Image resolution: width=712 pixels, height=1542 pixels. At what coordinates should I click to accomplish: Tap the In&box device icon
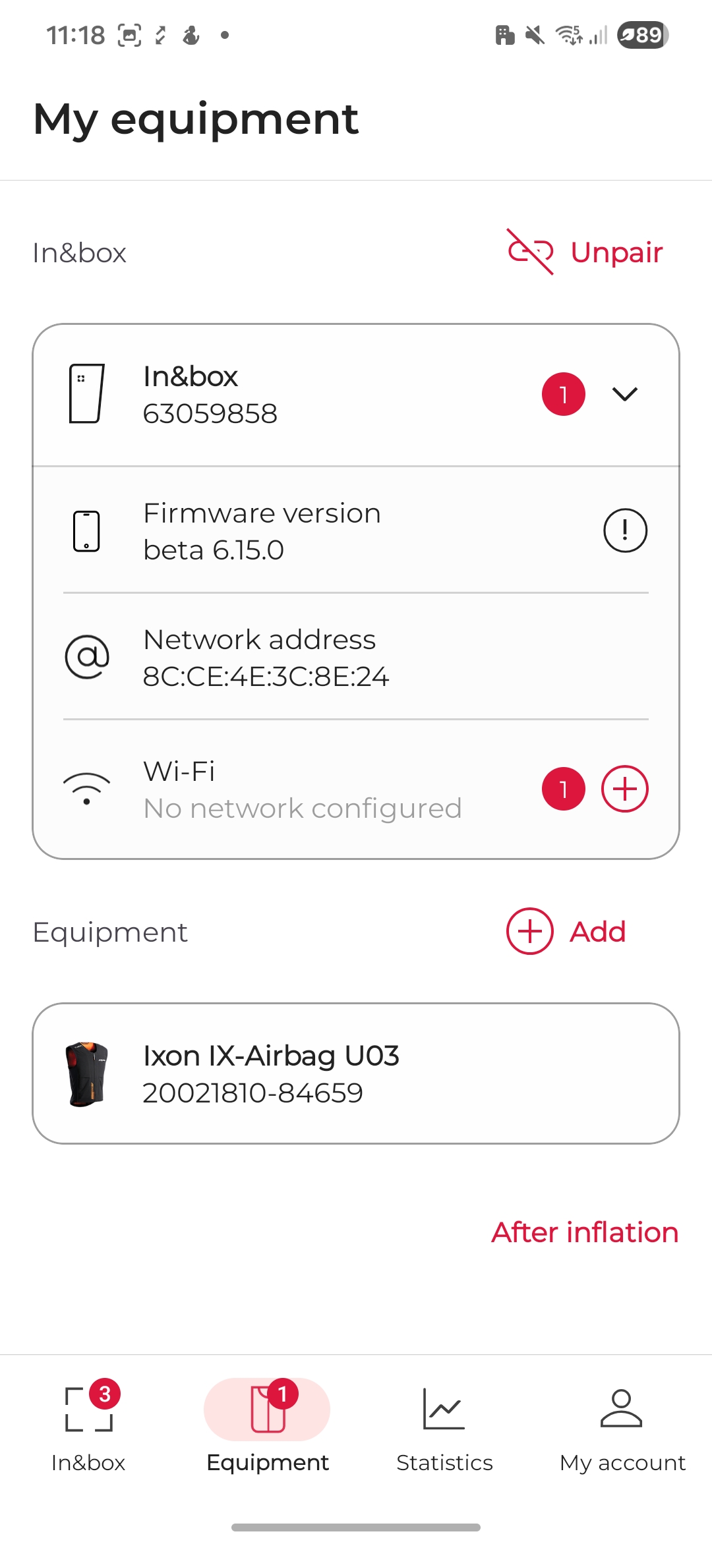click(x=86, y=393)
